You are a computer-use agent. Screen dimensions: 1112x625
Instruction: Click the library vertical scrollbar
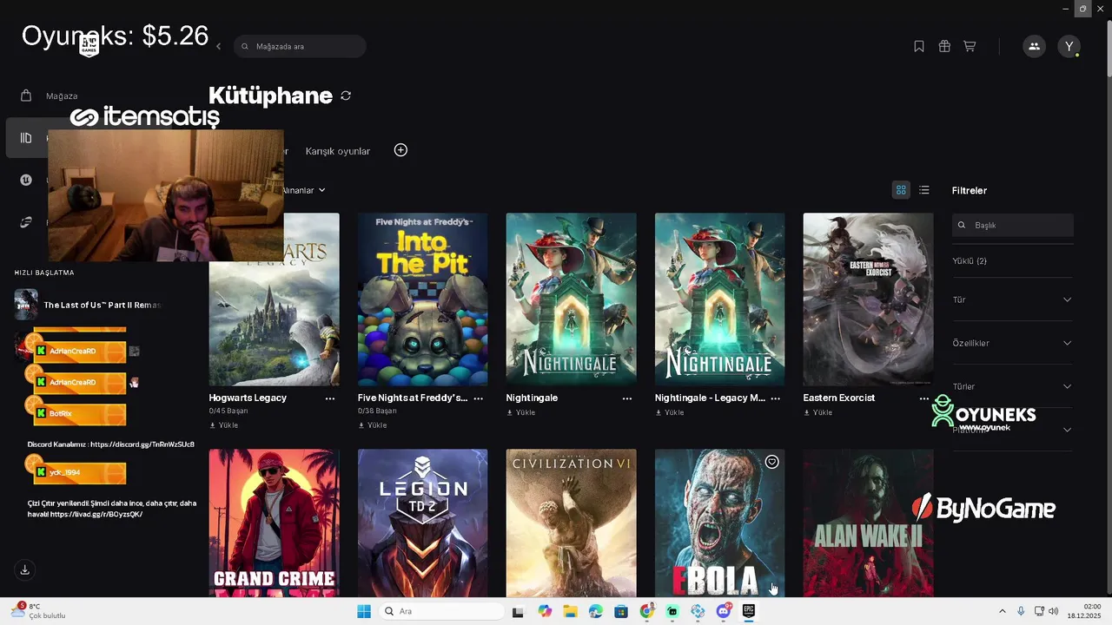point(1109,48)
